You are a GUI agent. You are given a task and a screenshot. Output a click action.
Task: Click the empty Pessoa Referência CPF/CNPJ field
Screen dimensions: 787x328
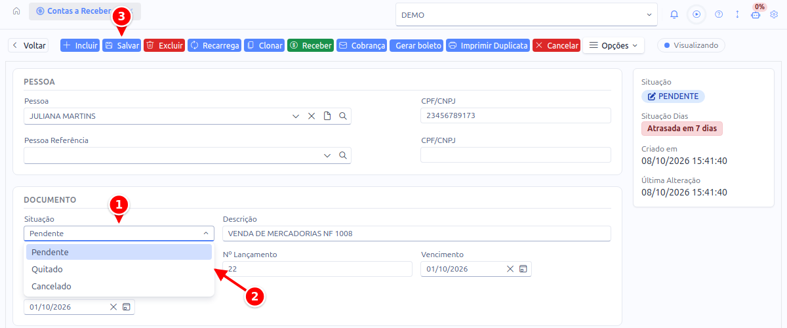pyautogui.click(x=515, y=155)
